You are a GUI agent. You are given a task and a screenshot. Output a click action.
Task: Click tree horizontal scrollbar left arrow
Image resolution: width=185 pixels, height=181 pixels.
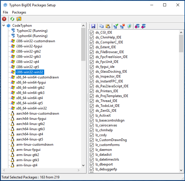tap(4, 170)
